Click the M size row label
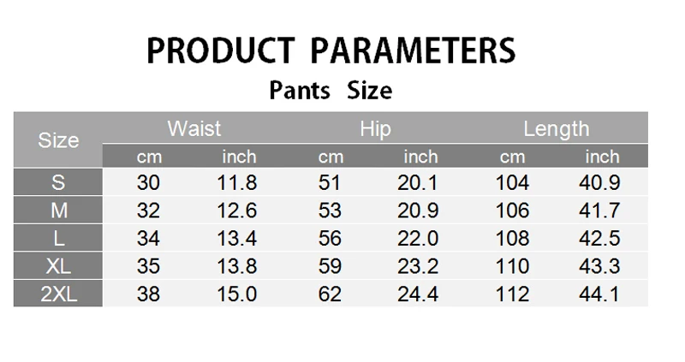The height and width of the screenshot is (362, 685). 58,211
